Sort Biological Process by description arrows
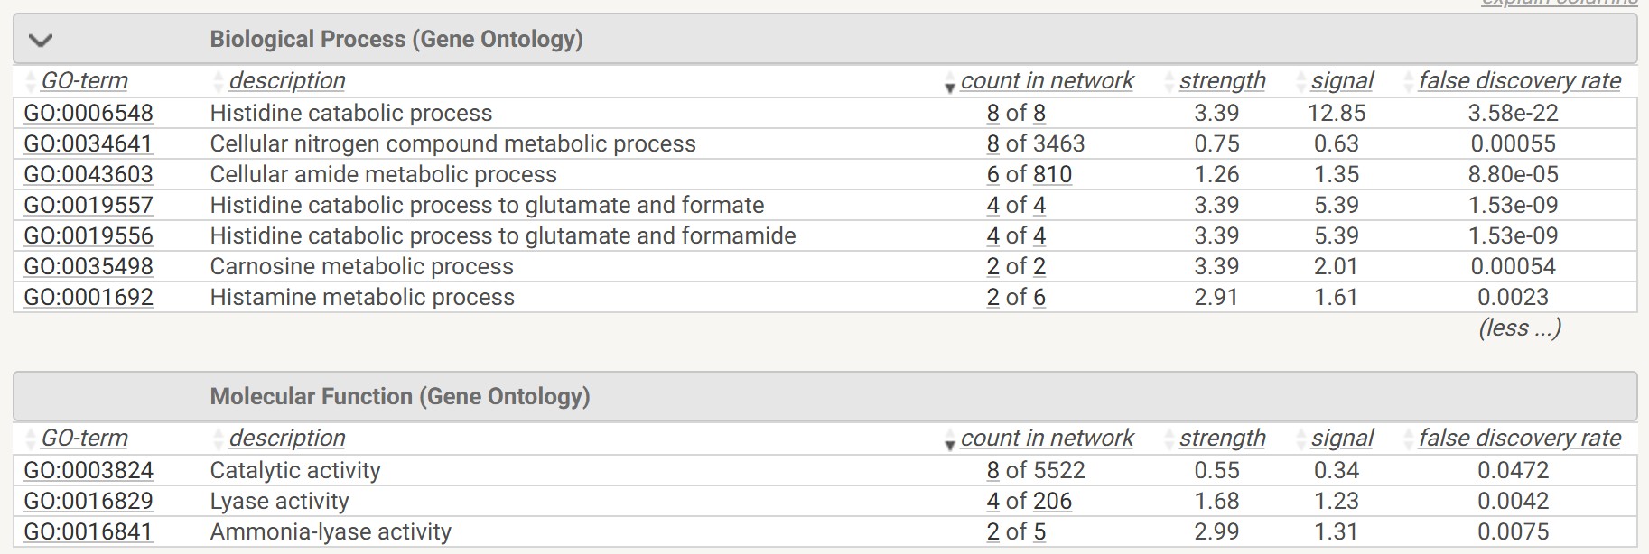 click(x=218, y=81)
